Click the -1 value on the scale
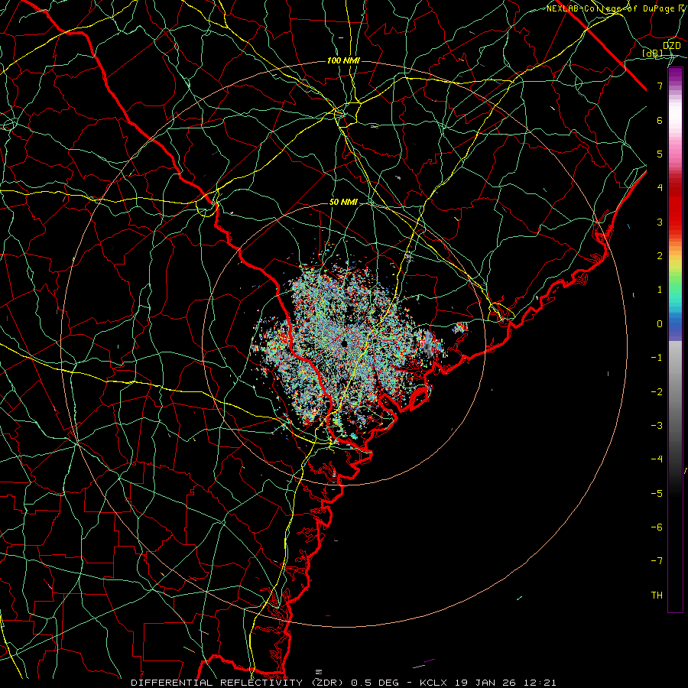This screenshot has width=688, height=688. pyautogui.click(x=657, y=358)
